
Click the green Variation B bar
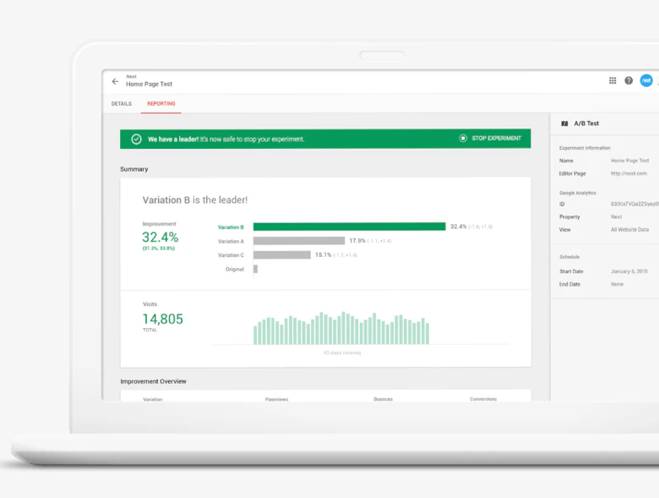tap(349, 227)
